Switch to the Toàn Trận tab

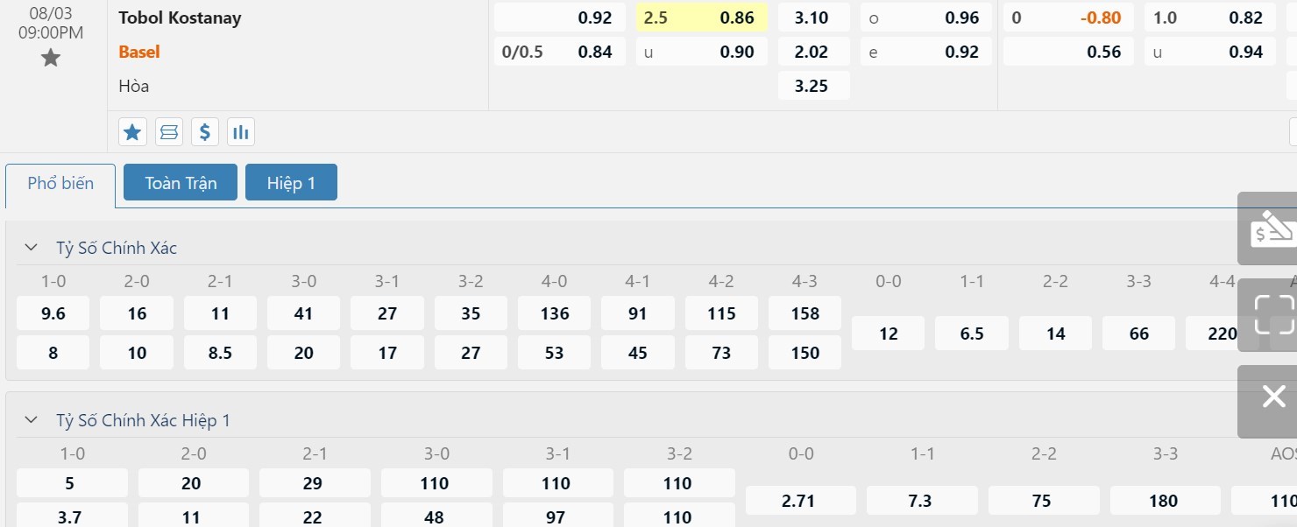coord(181,183)
